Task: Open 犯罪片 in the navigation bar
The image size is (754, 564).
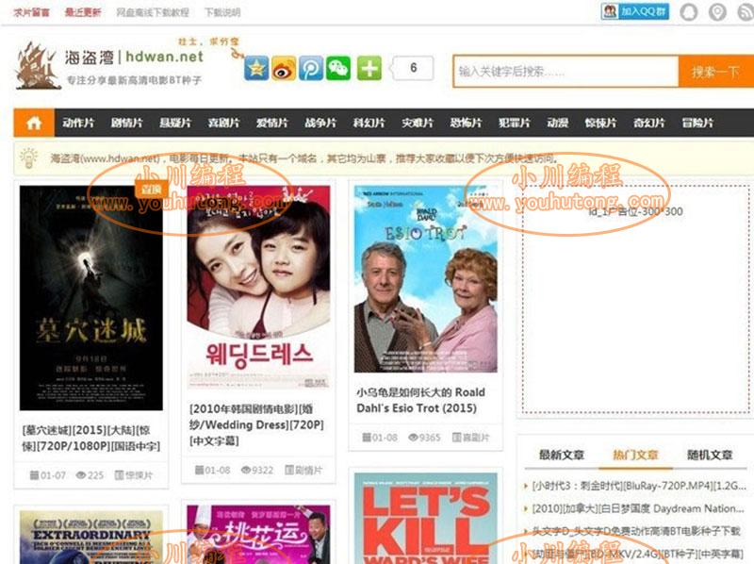Action: (x=515, y=123)
